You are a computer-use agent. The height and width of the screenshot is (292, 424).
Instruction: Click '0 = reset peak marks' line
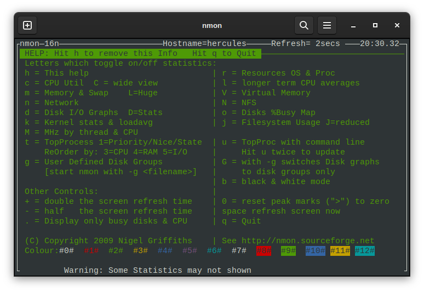306,202
